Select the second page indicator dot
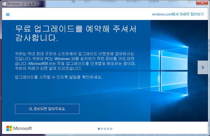This screenshot has height=136, width=210. pos(102,129)
